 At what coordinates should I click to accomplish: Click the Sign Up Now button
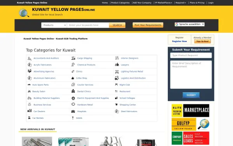[202, 41]
